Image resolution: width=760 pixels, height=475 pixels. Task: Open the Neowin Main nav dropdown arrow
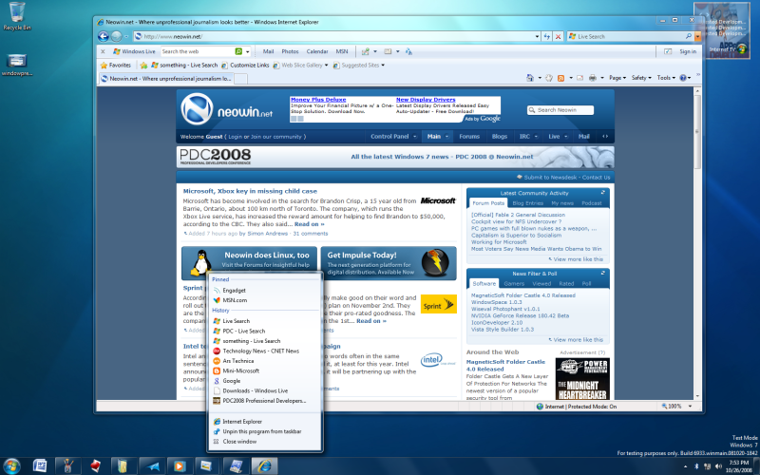coord(446,137)
